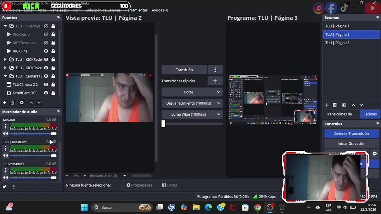Unlock the KICKFinal source
Viewport: 381px width, 214px height.
point(53,51)
